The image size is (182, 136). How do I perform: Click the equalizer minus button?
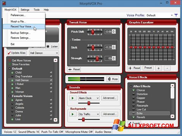coord(167,68)
